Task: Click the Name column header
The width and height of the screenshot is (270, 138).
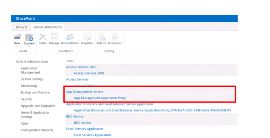Action: click(70, 61)
